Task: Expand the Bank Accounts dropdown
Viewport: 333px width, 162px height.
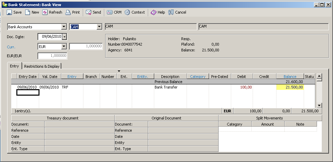Action: point(64,27)
